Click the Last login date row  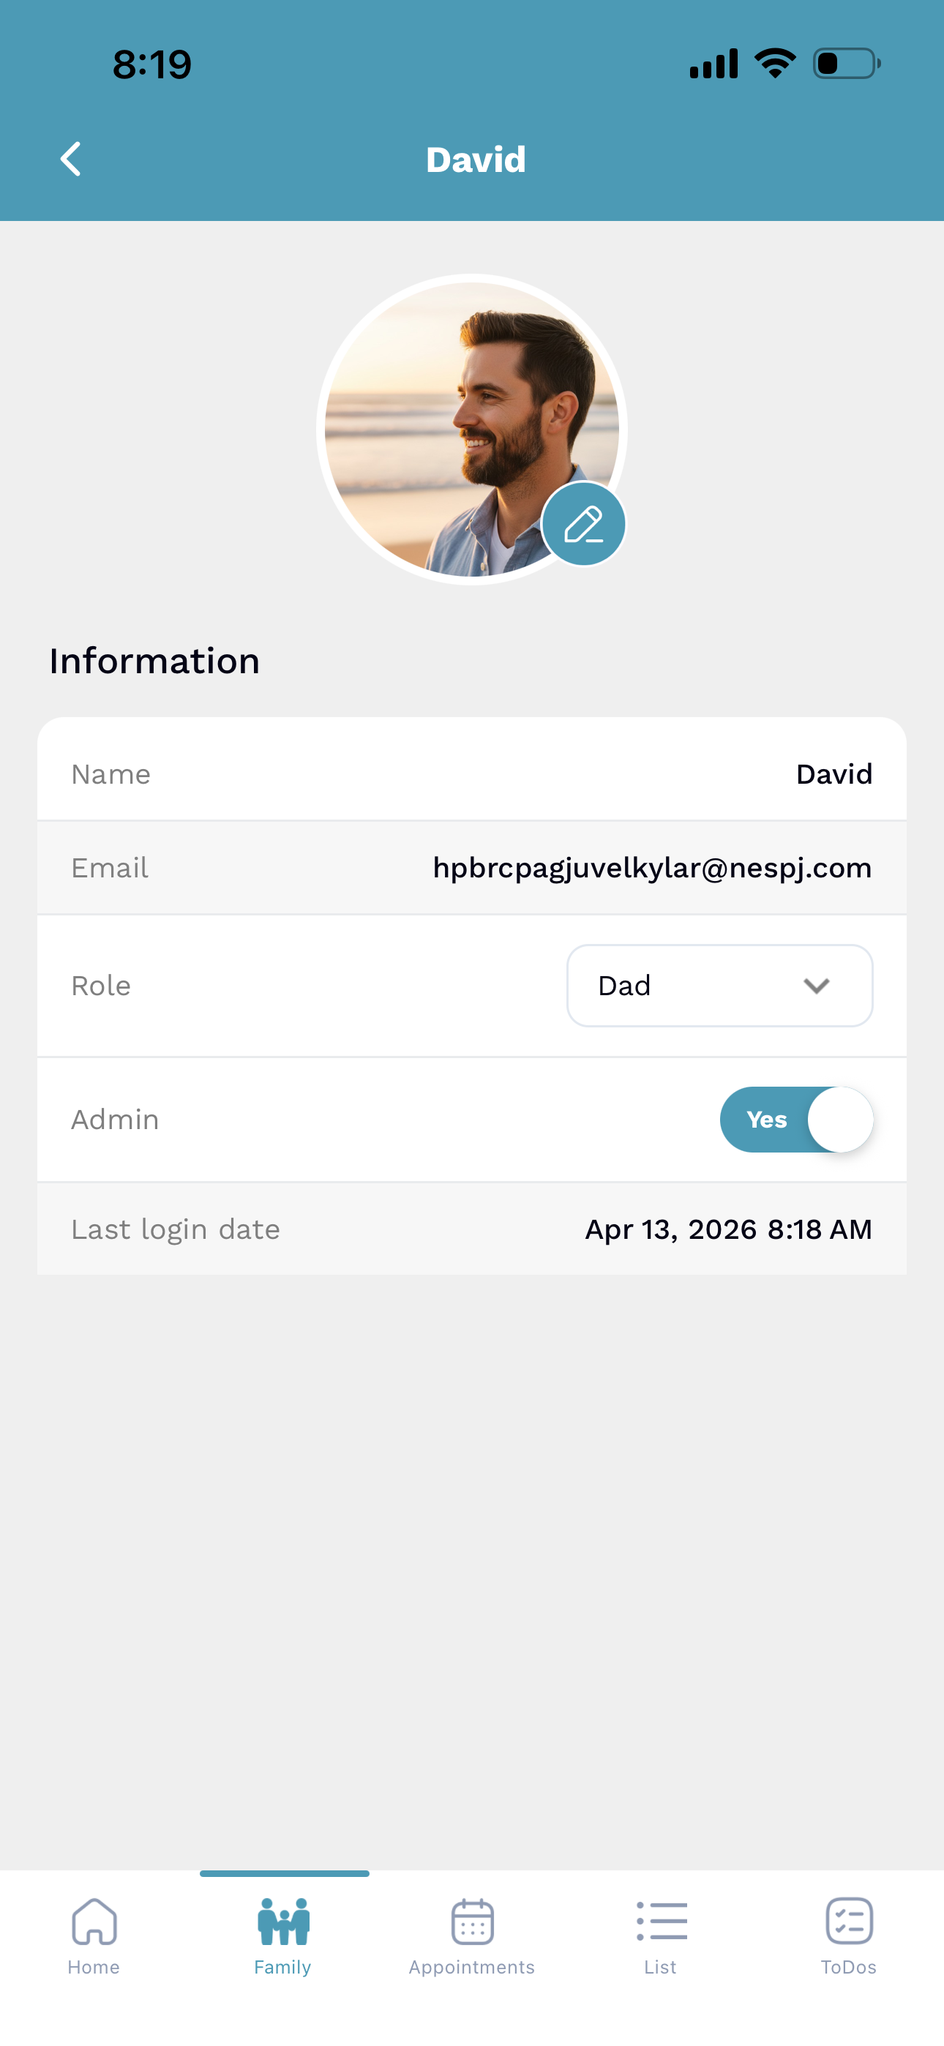coord(472,1229)
